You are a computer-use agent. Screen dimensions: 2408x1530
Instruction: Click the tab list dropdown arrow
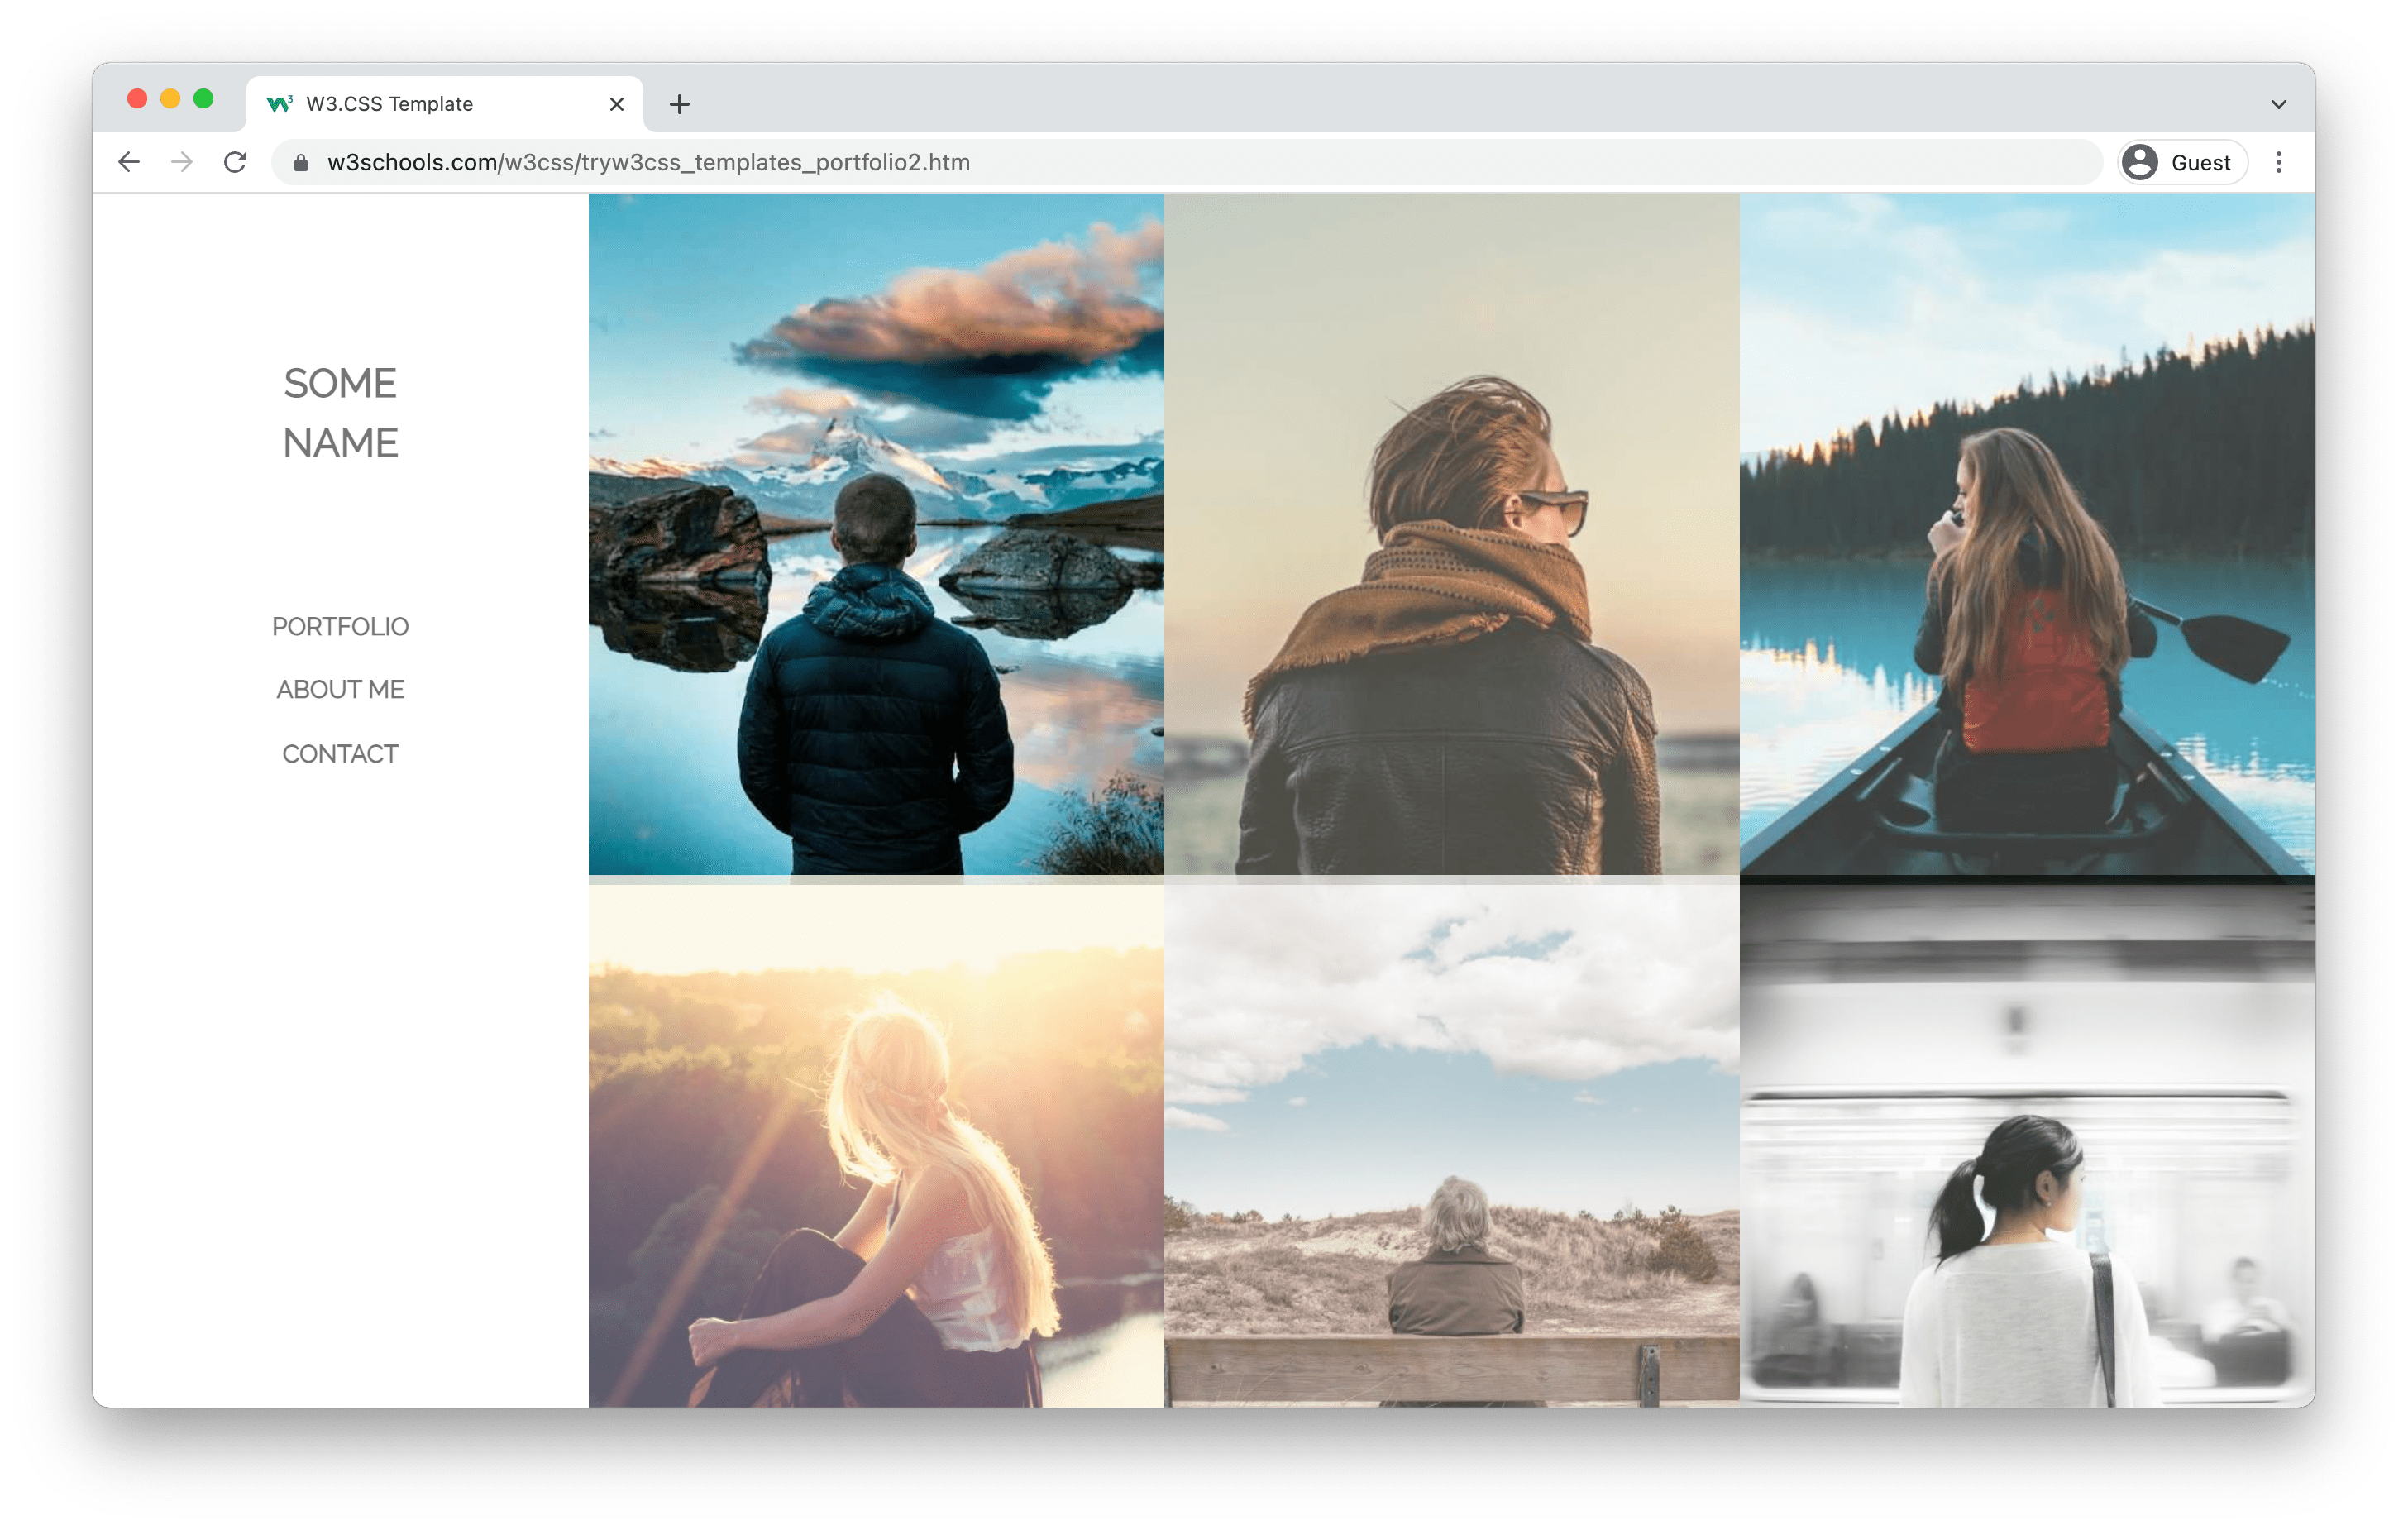pos(2278,102)
